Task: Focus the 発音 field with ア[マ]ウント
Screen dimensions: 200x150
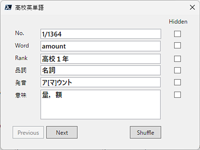Action: (x=100, y=82)
